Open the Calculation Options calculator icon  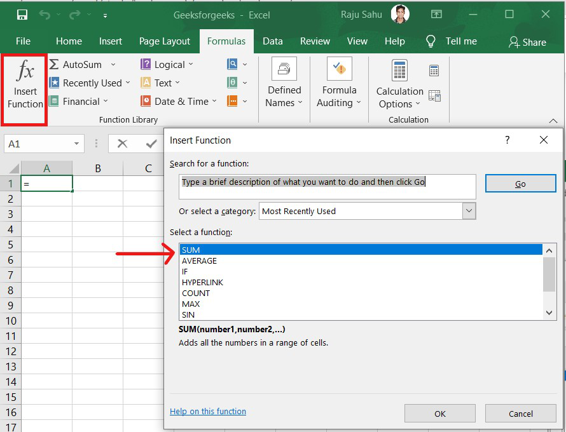click(x=399, y=70)
